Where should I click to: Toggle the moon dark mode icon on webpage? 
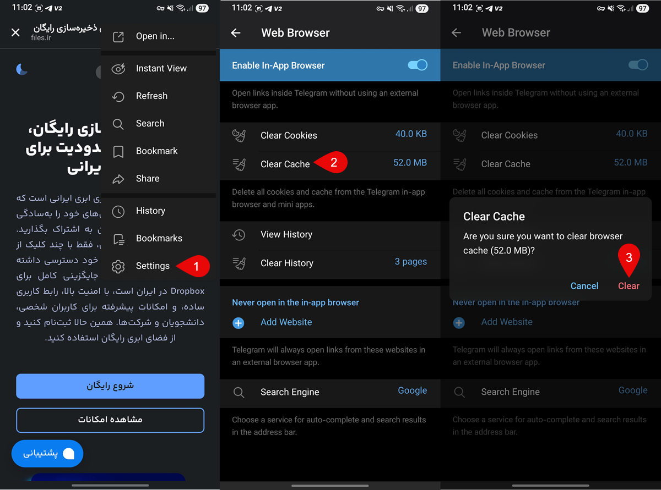pos(22,69)
